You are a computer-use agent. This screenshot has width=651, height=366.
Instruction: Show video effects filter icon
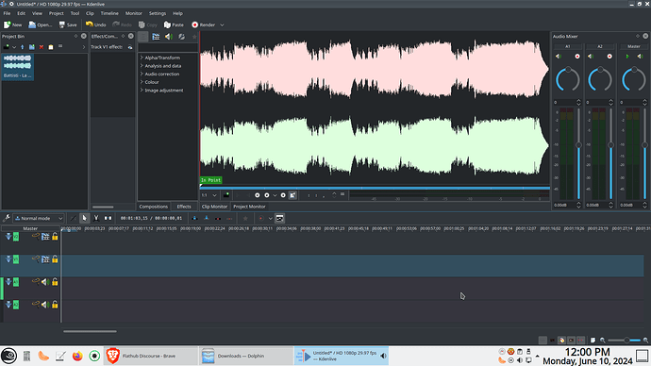[156, 37]
